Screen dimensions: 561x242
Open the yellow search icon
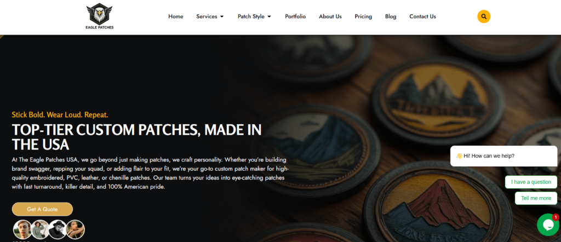(x=484, y=16)
